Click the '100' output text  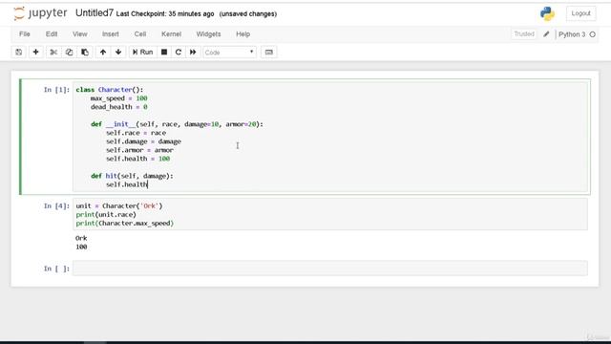[81, 247]
